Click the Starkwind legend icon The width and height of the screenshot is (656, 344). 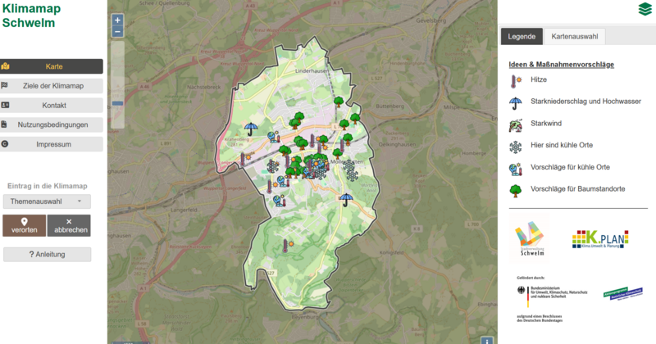tap(515, 124)
